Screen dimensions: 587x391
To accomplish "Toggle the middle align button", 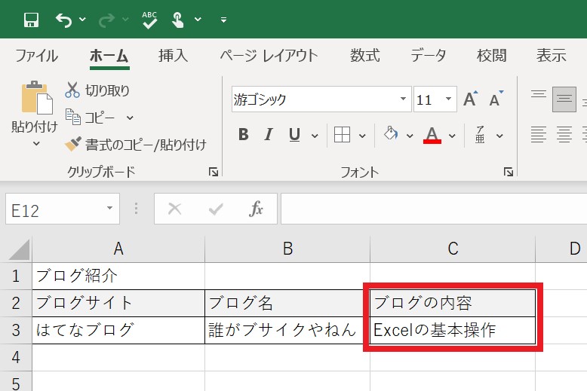I will (564, 99).
